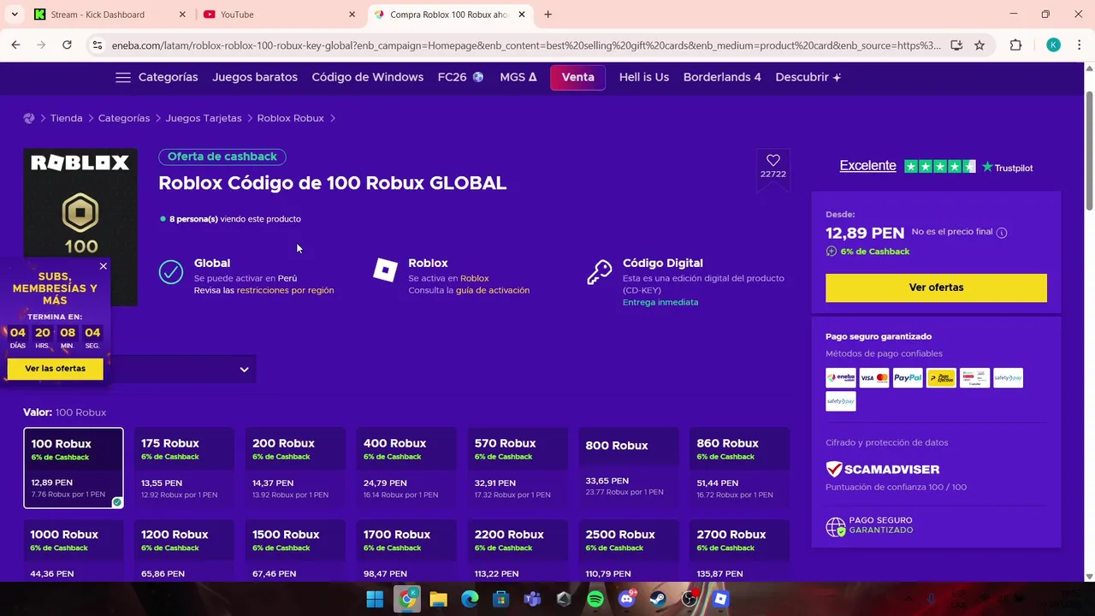The width and height of the screenshot is (1095, 616).
Task: Select the 400 Robux value card
Action: [406, 468]
